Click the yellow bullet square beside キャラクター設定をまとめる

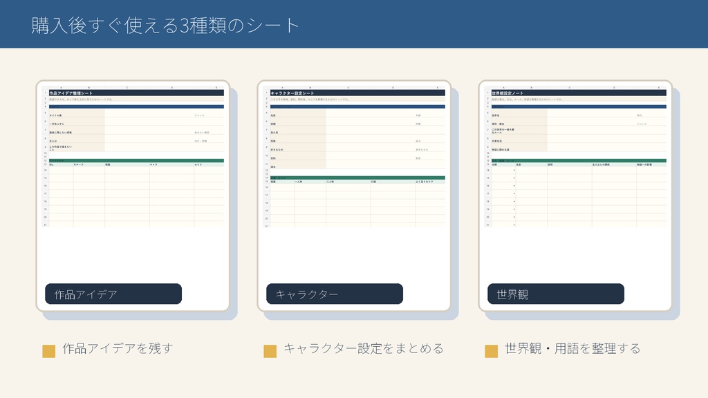[x=270, y=351]
